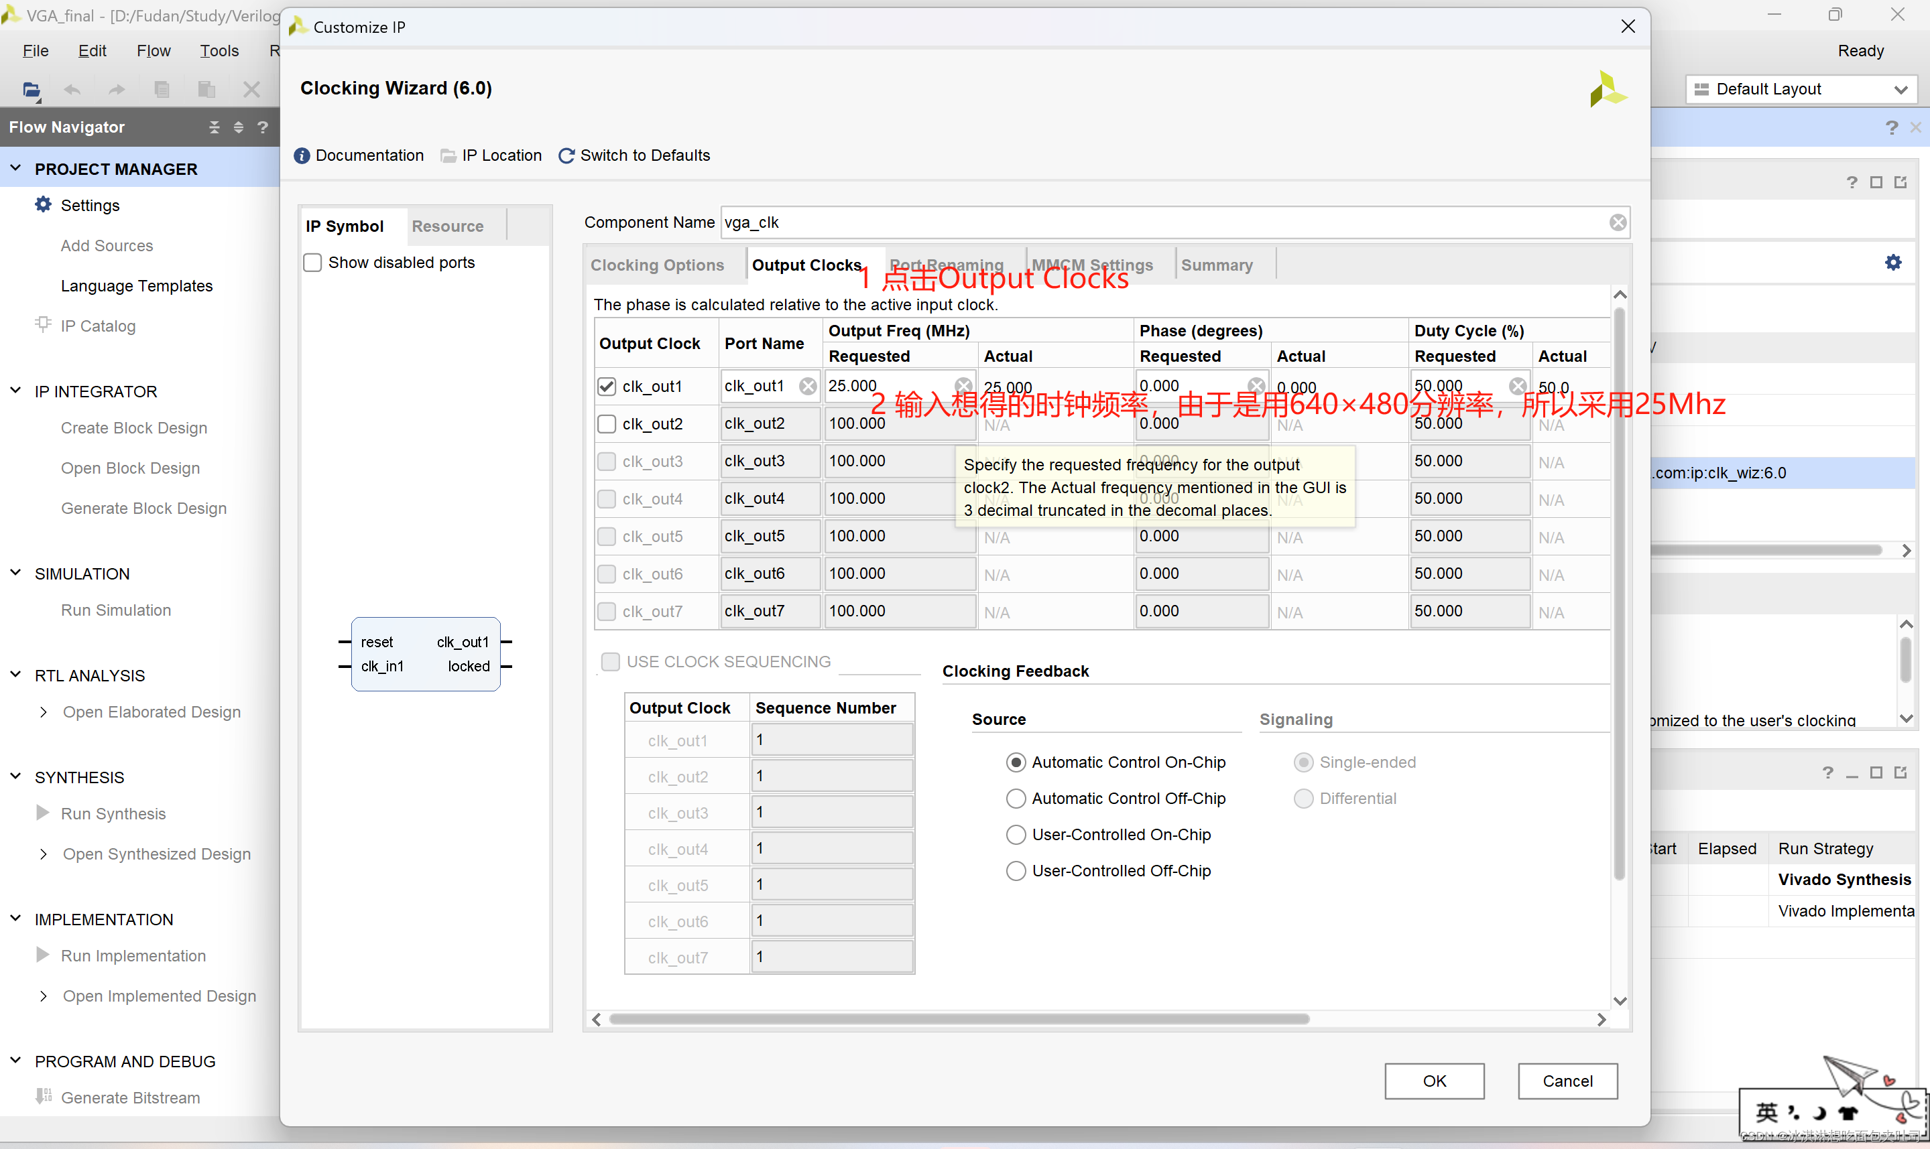Click the Open Project folder toolbar icon

tap(31, 90)
